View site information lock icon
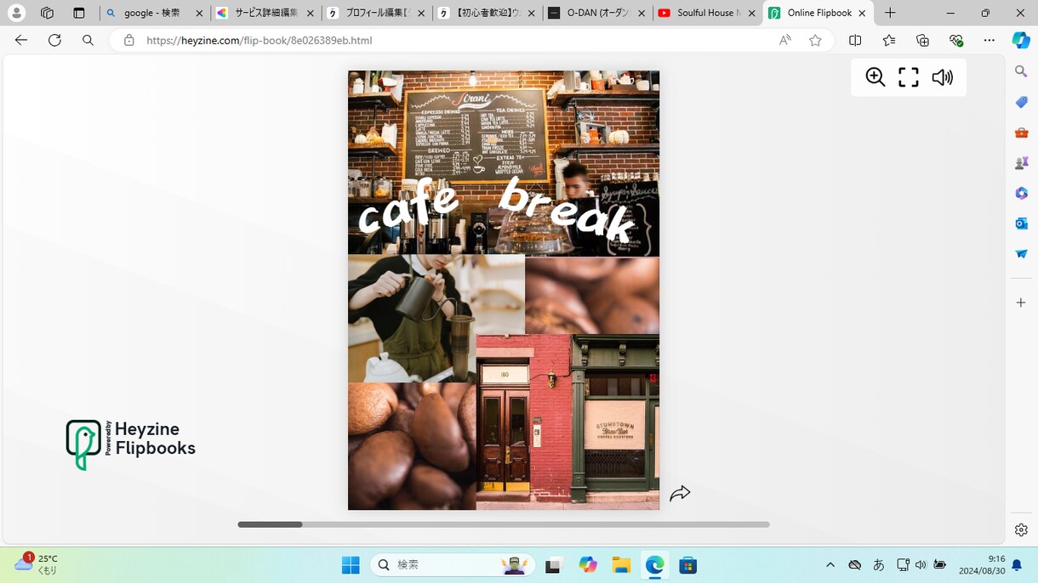Viewport: 1038px width, 583px height. [x=129, y=40]
